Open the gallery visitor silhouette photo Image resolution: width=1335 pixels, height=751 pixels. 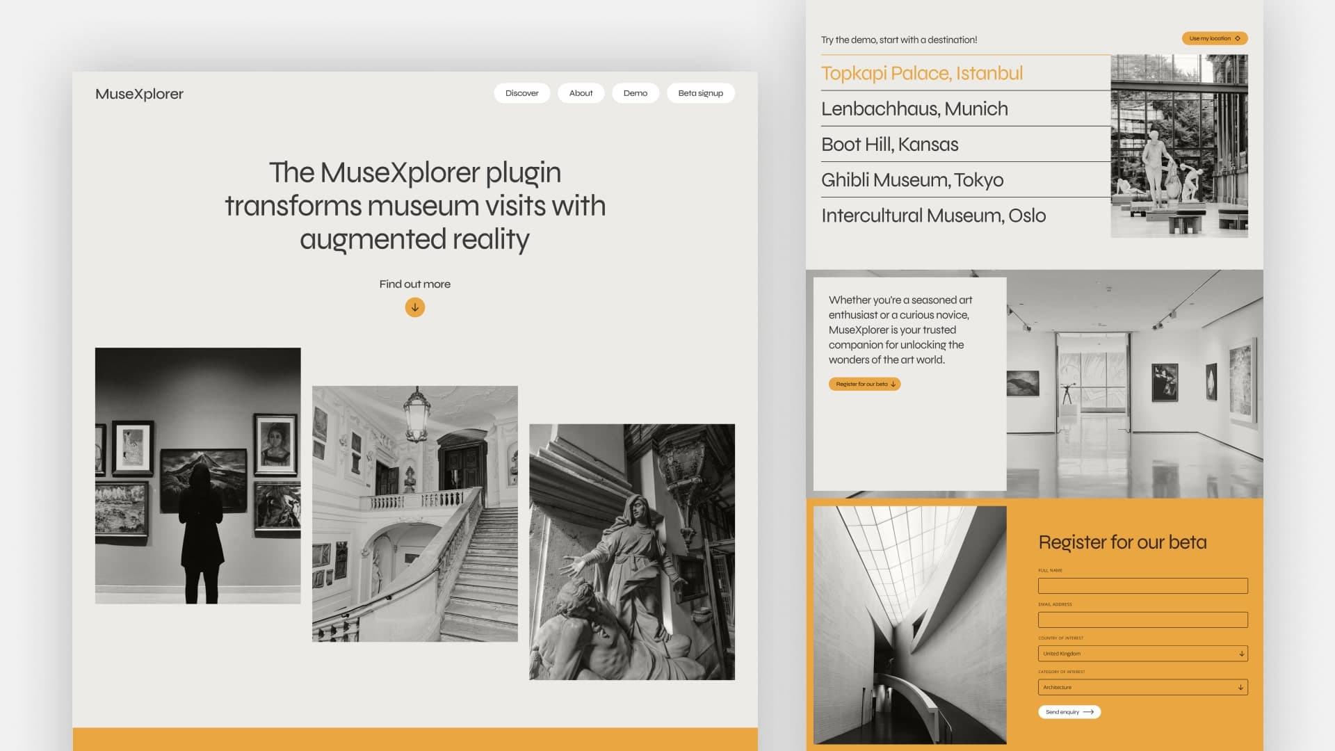(198, 476)
